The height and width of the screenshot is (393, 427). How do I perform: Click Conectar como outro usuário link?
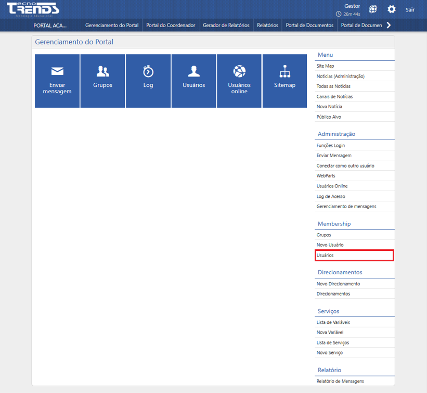click(345, 166)
